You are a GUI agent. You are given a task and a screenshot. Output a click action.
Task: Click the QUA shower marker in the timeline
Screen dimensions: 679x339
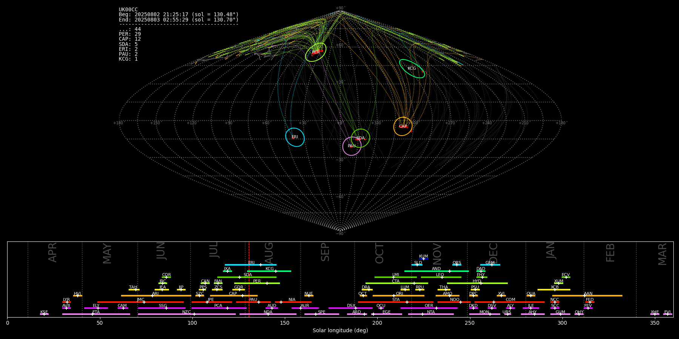click(531, 296)
